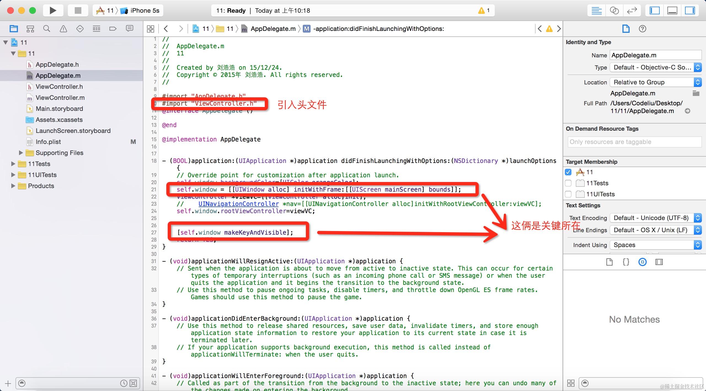Open Main.storyboard file
Screen dimensions: 706x391
coord(59,109)
